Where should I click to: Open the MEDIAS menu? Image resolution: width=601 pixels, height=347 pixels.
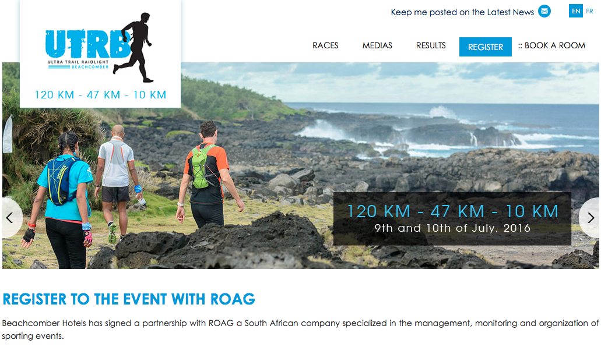point(377,45)
